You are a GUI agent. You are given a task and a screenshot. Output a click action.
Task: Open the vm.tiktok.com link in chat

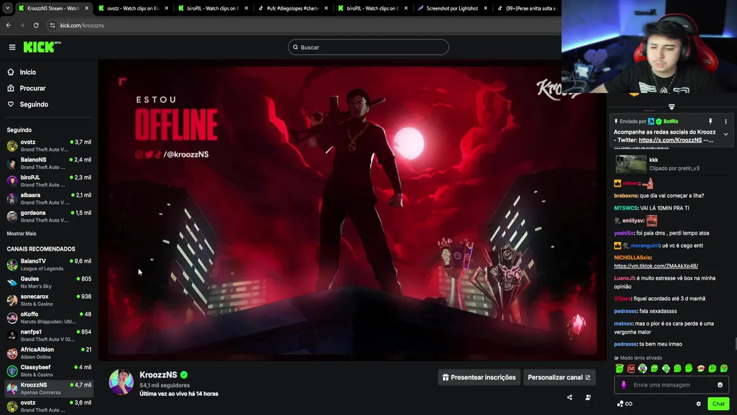[656, 266]
